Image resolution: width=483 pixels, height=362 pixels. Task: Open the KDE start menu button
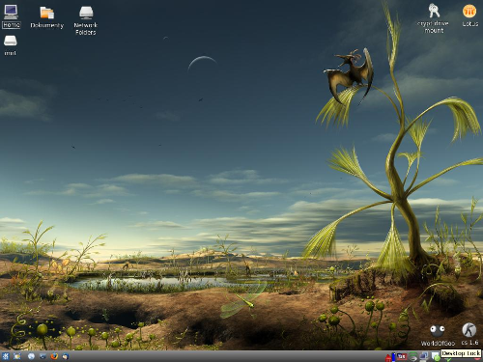(6, 356)
